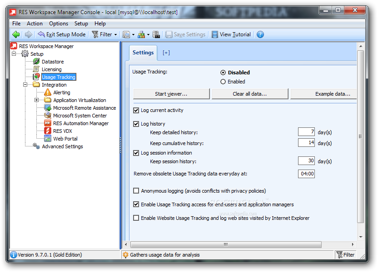Click the Licensing scroll icon
The width and height of the screenshot is (378, 272).
point(36,69)
